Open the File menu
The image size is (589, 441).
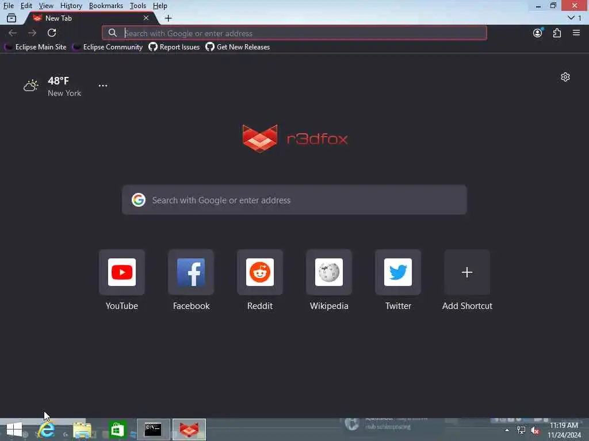pyautogui.click(x=8, y=6)
